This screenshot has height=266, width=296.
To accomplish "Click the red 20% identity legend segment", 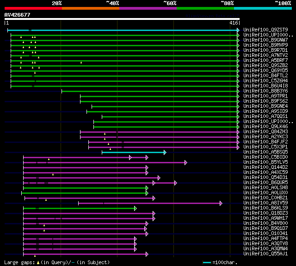I will coord(33,8).
